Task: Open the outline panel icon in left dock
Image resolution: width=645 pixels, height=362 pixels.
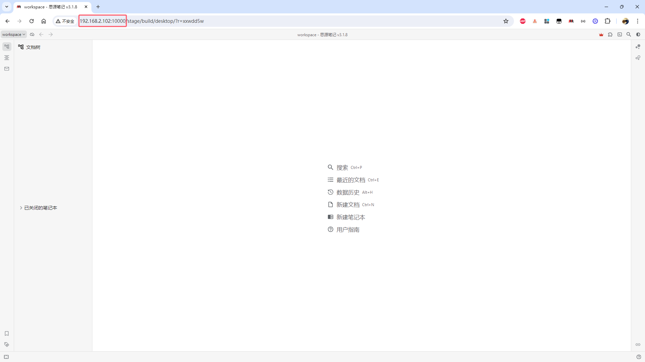Action: 7,58
